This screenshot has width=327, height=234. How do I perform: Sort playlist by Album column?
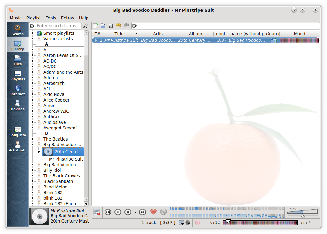pos(195,34)
